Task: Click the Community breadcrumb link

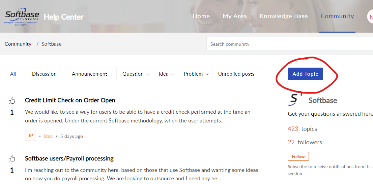Action: tap(18, 44)
